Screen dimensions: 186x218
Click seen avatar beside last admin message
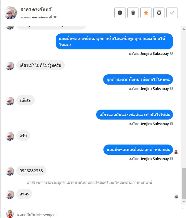(x=176, y=152)
